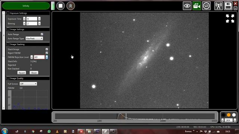This screenshot has height=134, width=239.
Task: Click the Dropbox tray icon
Action: tap(205, 131)
